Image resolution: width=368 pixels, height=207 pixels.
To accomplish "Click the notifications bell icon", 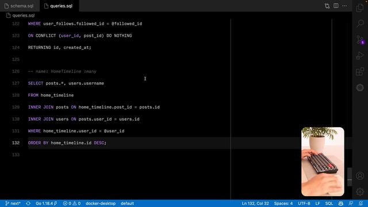I will point(361,204).
